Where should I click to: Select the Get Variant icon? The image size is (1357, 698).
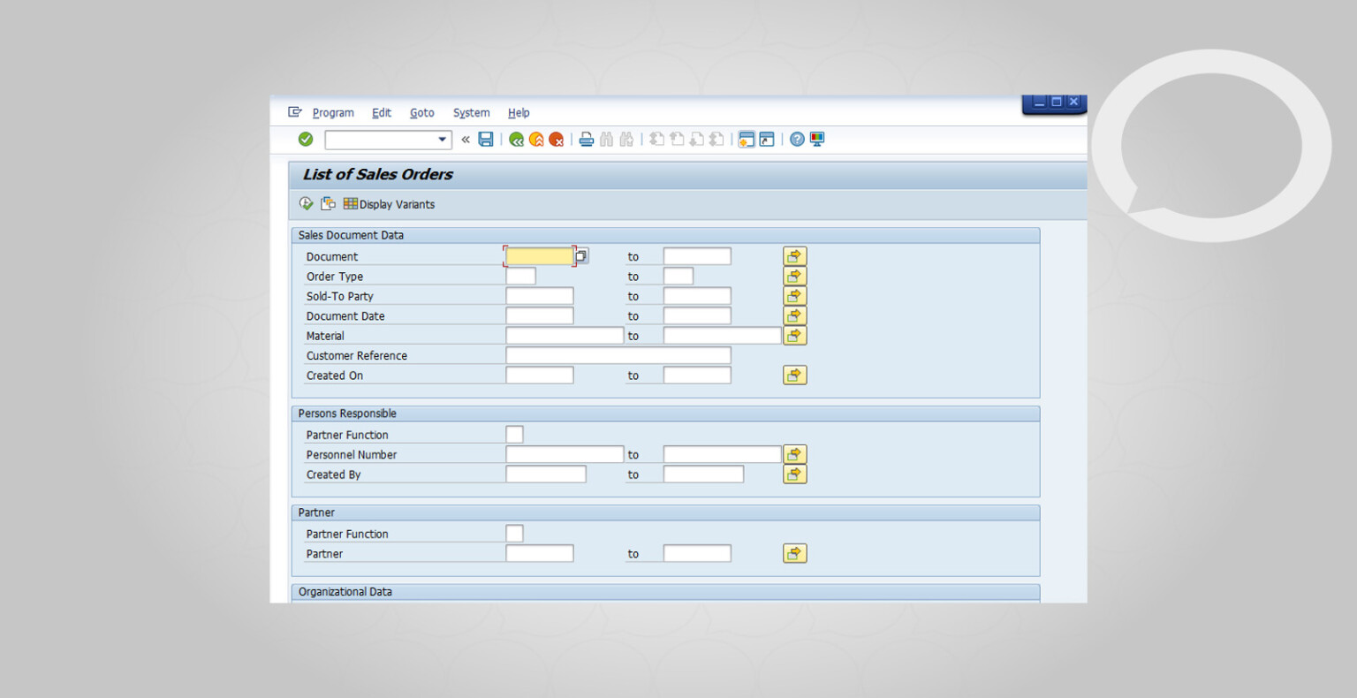click(x=328, y=203)
